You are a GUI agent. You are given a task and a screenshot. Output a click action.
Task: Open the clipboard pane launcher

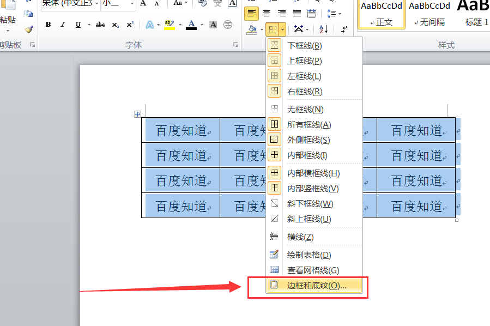(32, 45)
